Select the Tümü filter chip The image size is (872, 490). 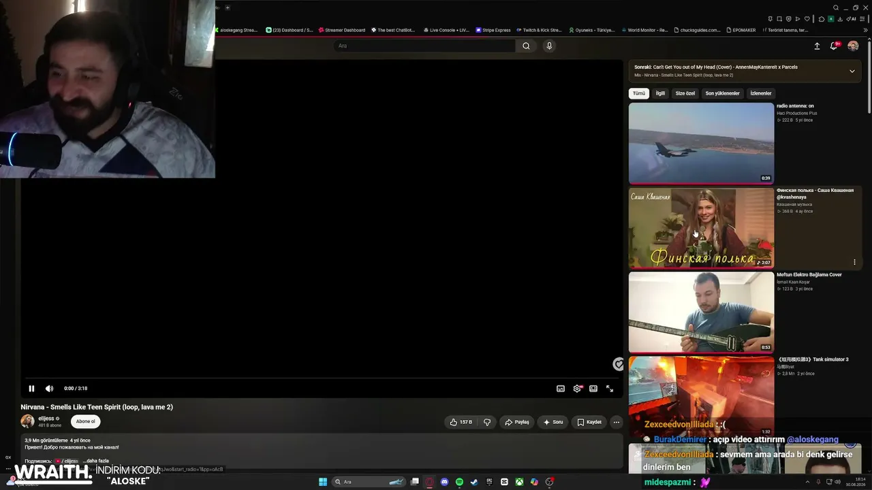pyautogui.click(x=639, y=93)
